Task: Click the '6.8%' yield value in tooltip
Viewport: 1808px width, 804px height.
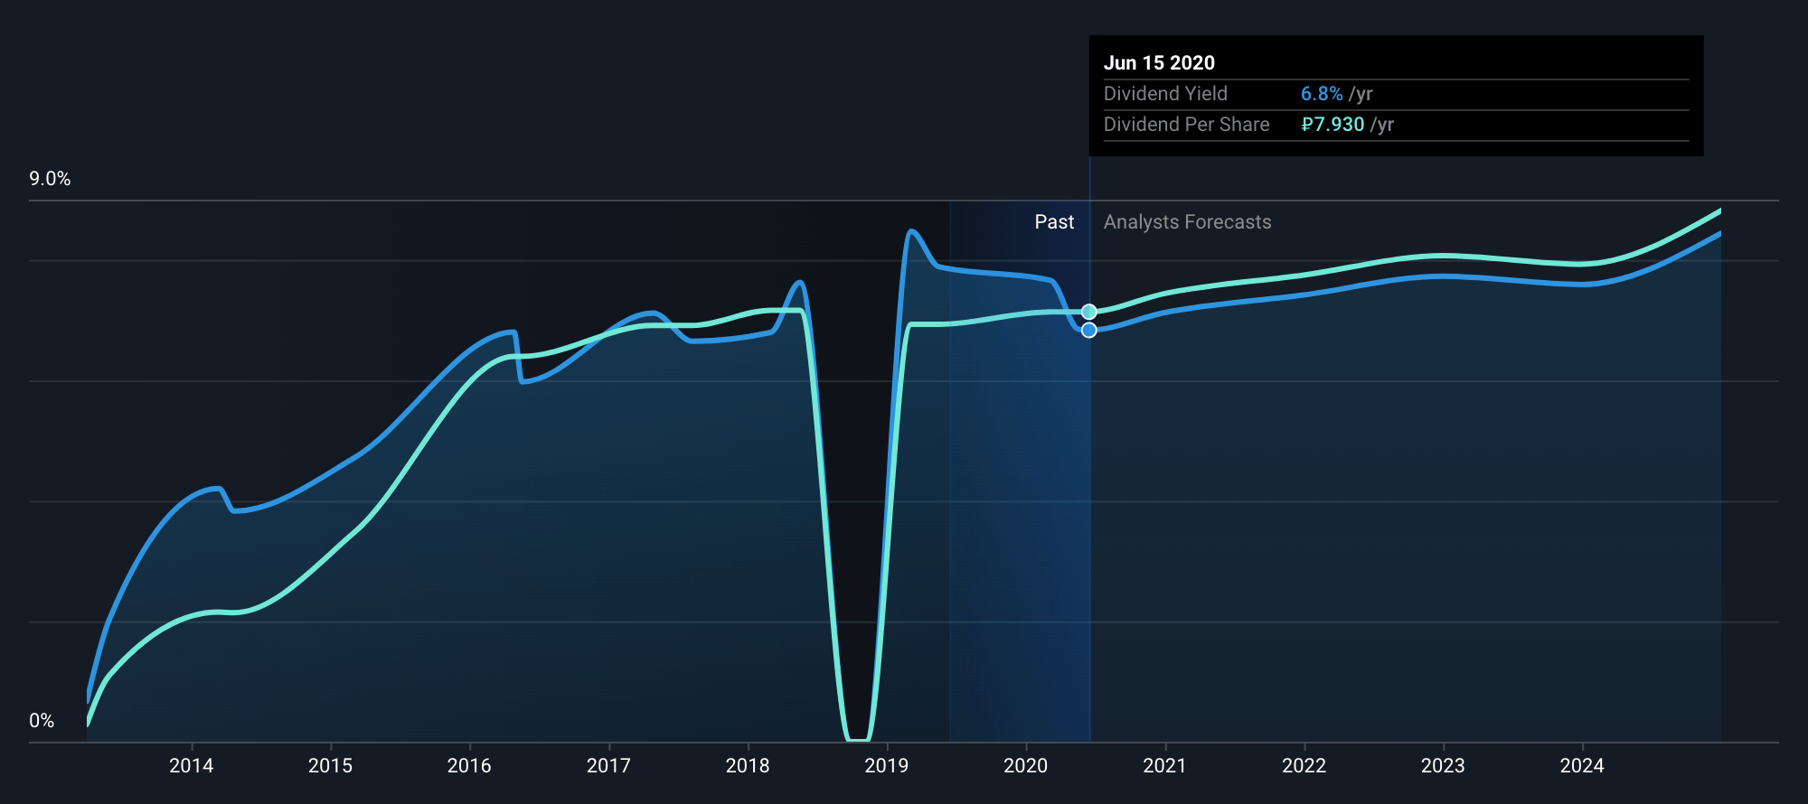Action: point(1322,94)
